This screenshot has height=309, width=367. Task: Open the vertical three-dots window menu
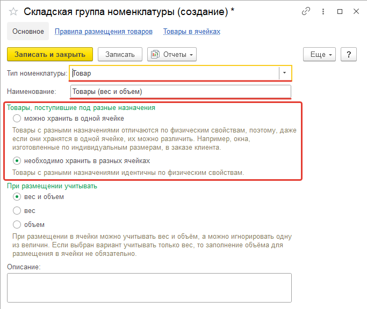pos(323,11)
